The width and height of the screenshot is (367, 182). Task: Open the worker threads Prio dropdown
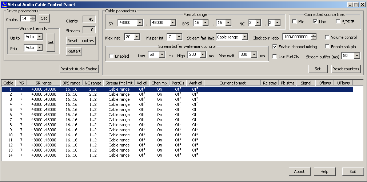pyautogui.click(x=40, y=47)
